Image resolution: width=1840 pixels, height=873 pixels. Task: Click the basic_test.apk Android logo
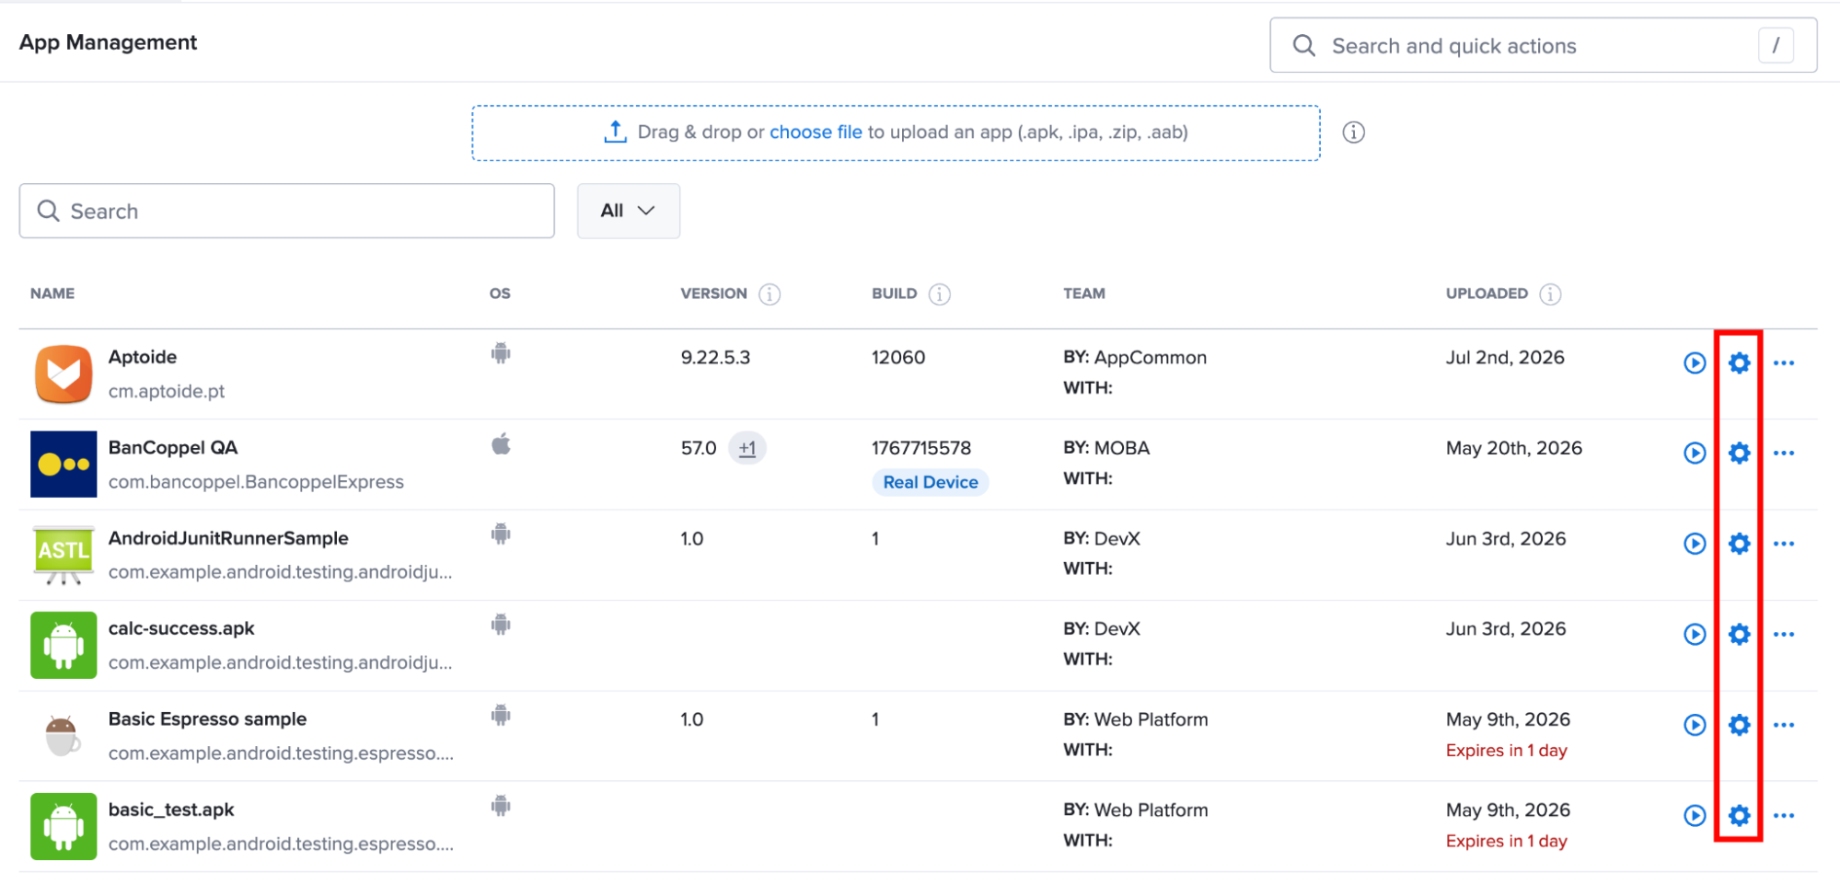[x=64, y=827]
